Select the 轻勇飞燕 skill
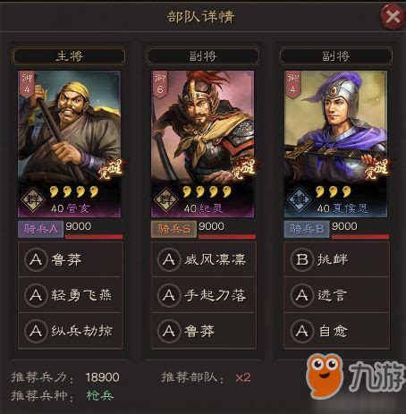This screenshot has width=406, height=414. click(x=71, y=295)
